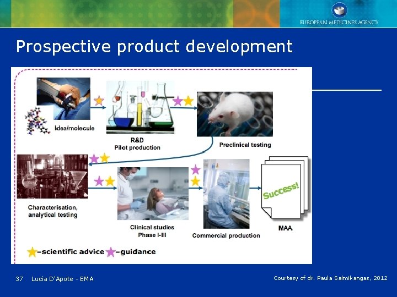Click the yellow star before the mouse photo
397x297 pixels.
[x=189, y=101]
